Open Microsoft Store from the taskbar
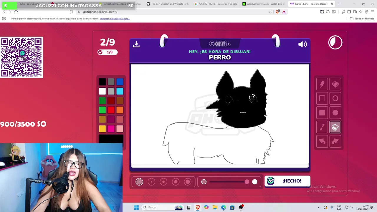The image size is (377, 212). [232, 207]
